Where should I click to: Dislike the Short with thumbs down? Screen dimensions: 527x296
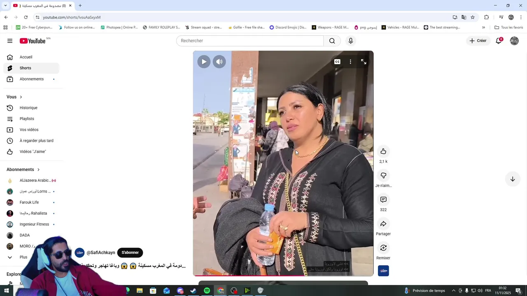click(x=383, y=176)
